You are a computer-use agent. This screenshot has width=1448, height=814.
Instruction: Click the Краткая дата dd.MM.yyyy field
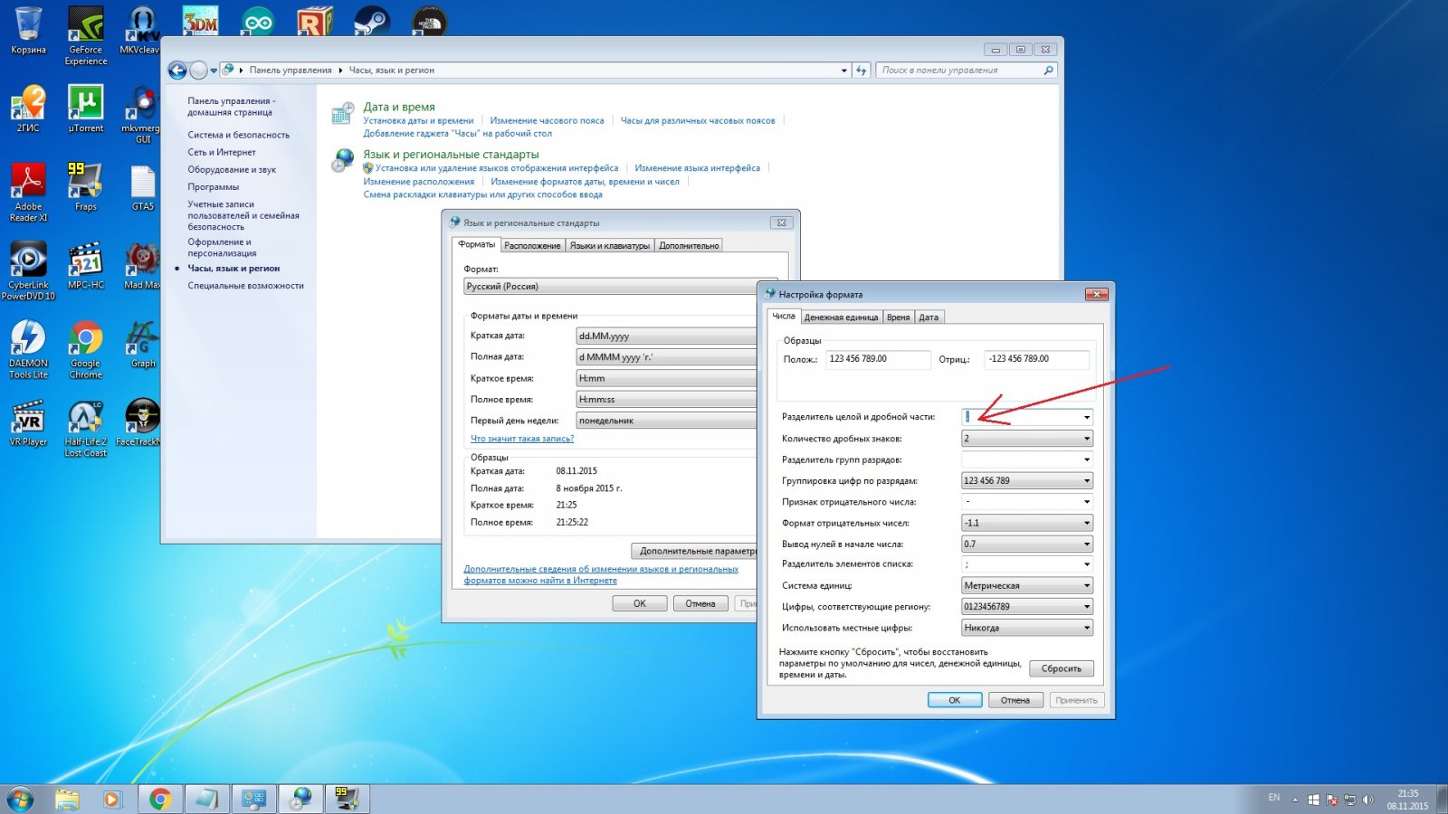pyautogui.click(x=667, y=336)
